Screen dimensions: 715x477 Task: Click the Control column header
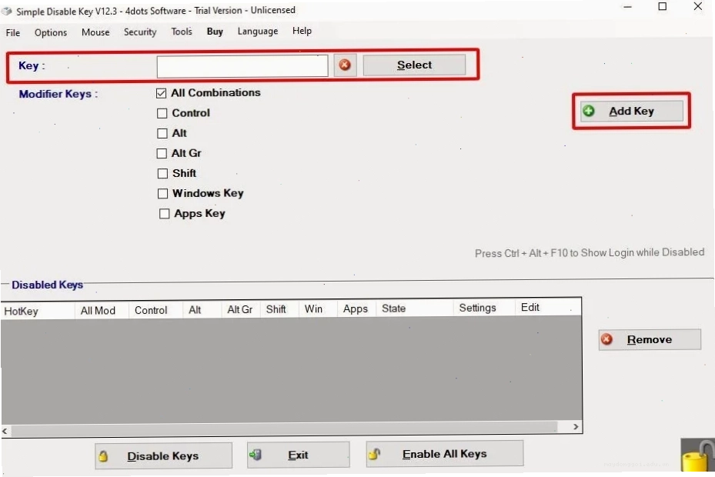(156, 310)
